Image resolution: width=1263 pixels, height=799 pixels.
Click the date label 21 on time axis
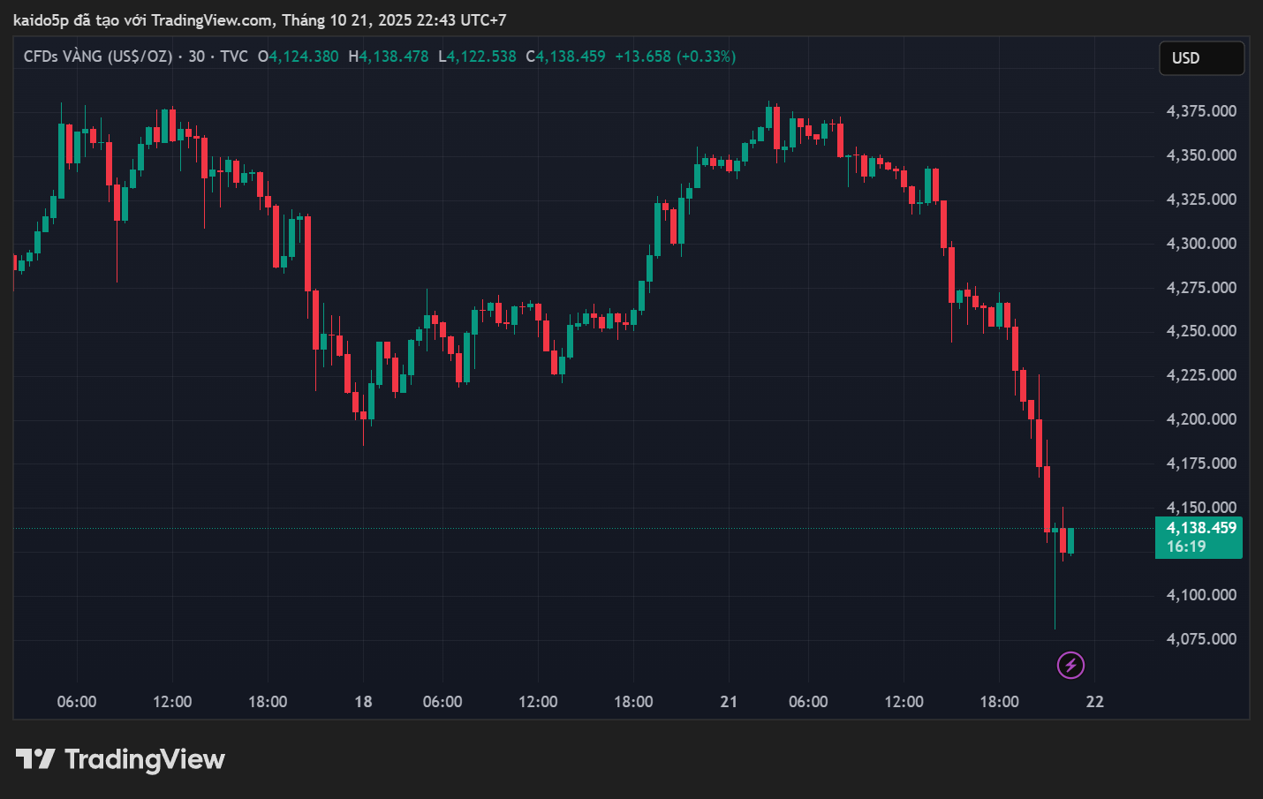pos(729,702)
